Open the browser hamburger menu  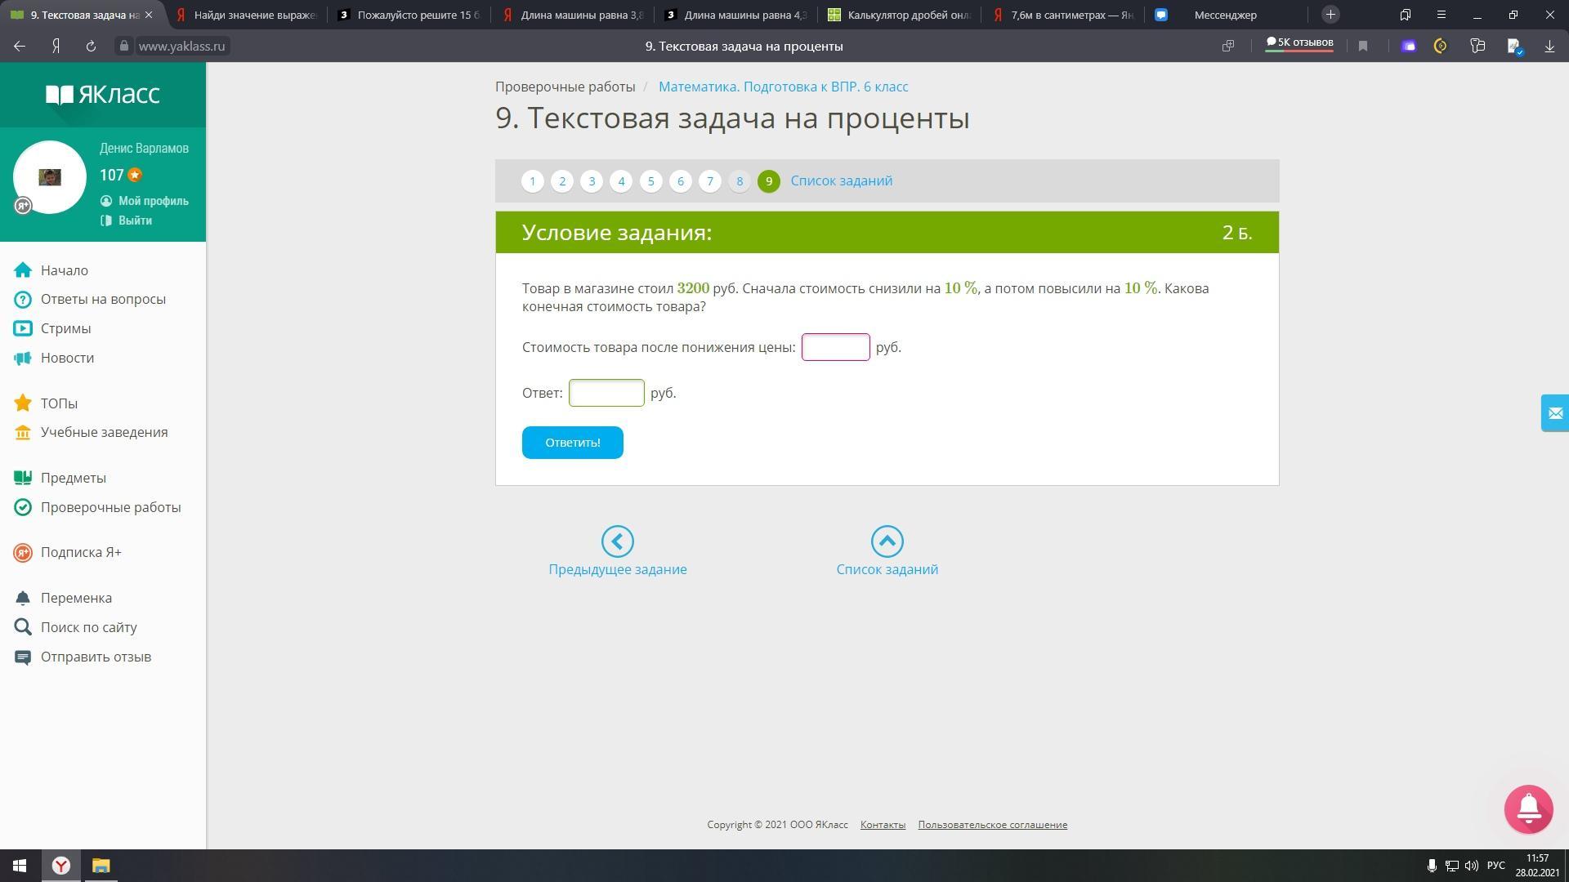(1442, 15)
